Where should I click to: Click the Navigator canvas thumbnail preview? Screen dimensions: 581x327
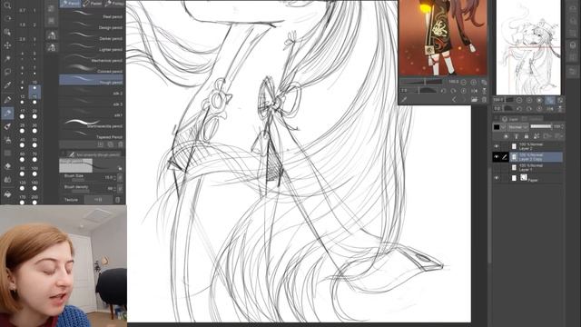(528, 47)
